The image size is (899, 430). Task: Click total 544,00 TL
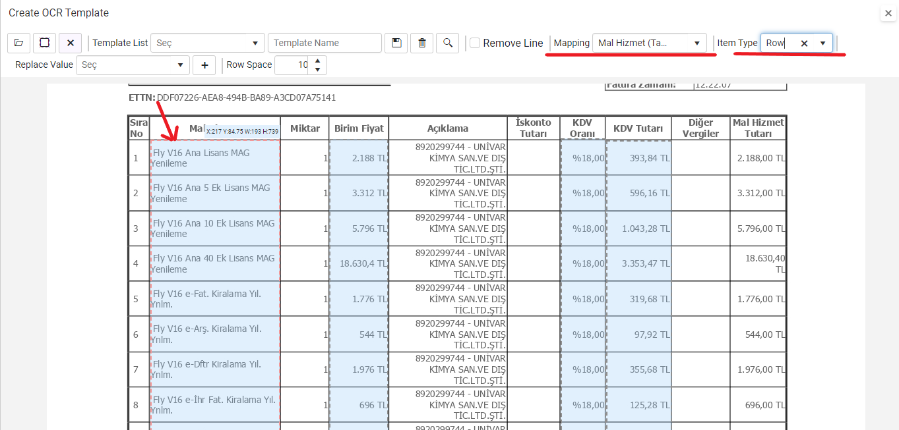pyautogui.click(x=765, y=334)
